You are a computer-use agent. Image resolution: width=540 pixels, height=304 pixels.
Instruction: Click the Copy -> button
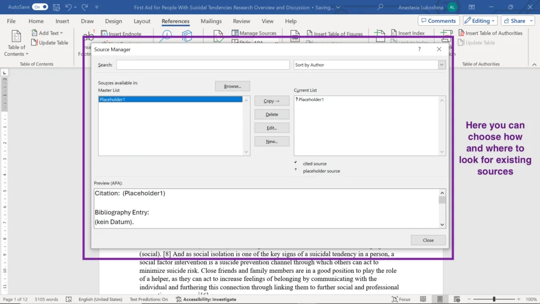click(x=272, y=101)
